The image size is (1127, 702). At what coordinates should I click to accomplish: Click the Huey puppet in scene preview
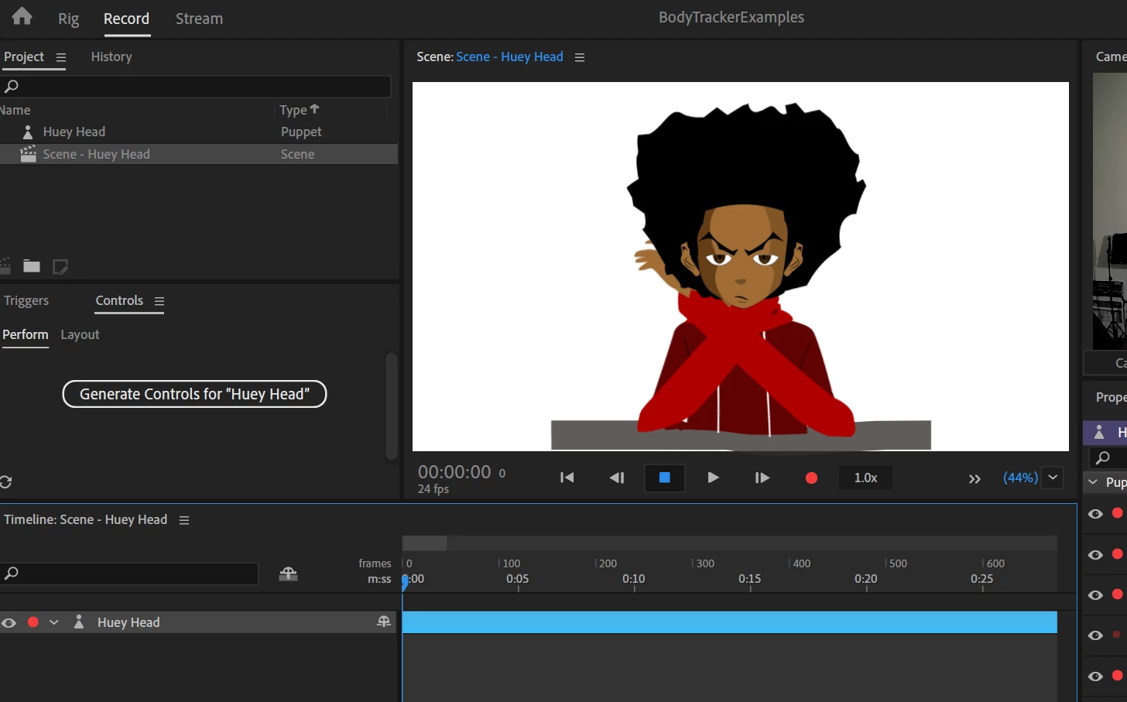click(x=745, y=271)
